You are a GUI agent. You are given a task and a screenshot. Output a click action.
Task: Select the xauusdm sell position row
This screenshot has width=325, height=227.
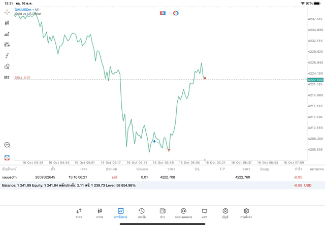pos(152,177)
